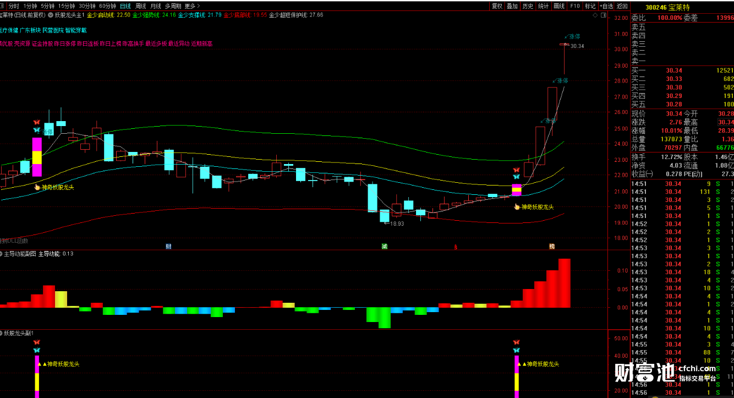Click the 近期新高 concept tag
Viewport: 734px width, 398px height.
pos(202,43)
